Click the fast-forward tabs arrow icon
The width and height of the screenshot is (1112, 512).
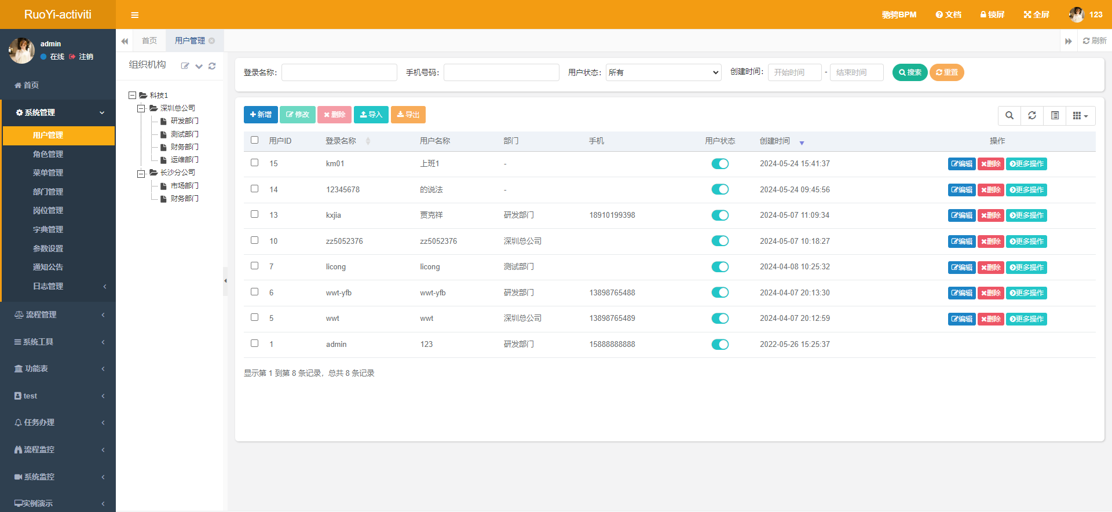pos(1068,41)
